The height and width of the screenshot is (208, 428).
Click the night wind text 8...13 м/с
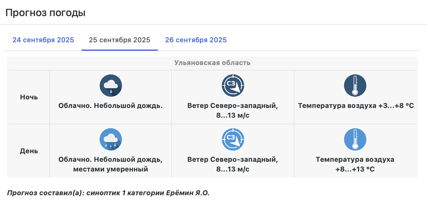[233, 116]
